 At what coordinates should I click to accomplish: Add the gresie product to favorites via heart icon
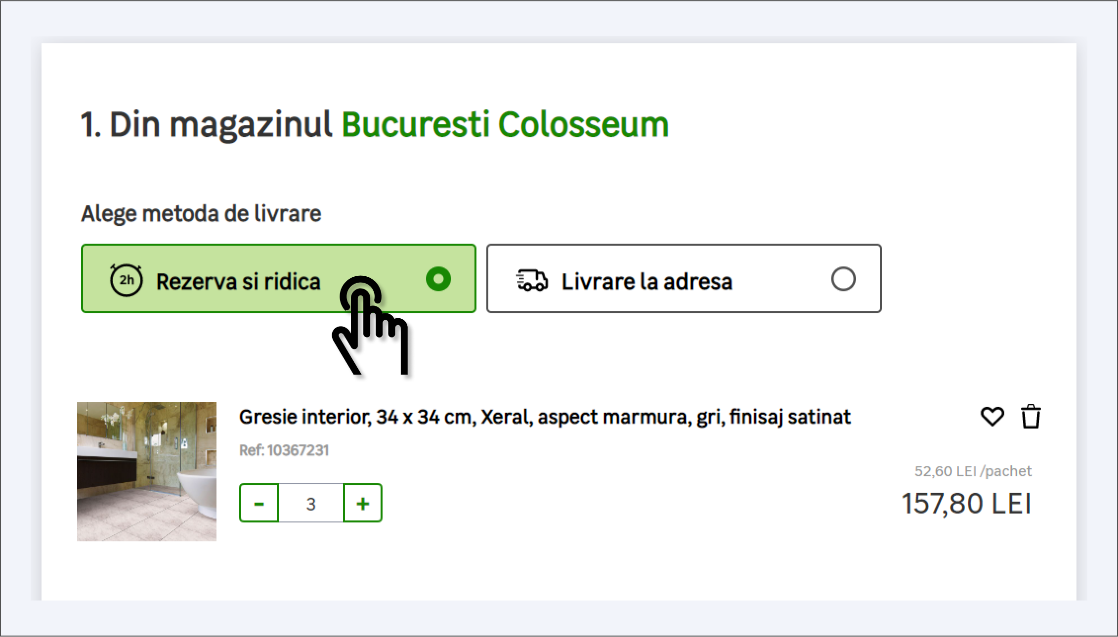tap(992, 417)
